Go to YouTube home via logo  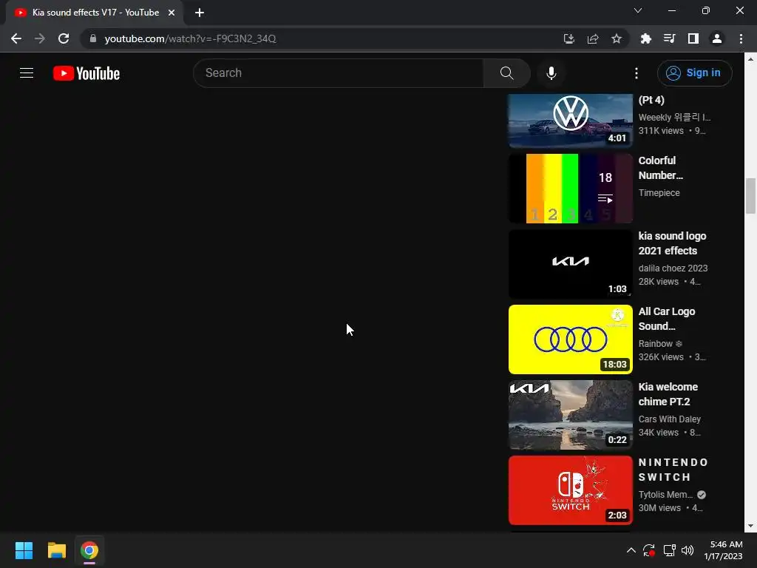(86, 73)
